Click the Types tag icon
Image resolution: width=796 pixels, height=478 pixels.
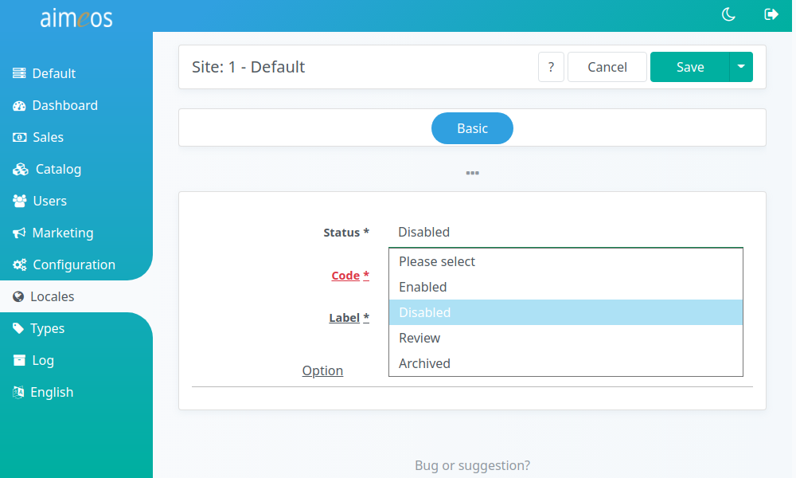[x=18, y=329]
